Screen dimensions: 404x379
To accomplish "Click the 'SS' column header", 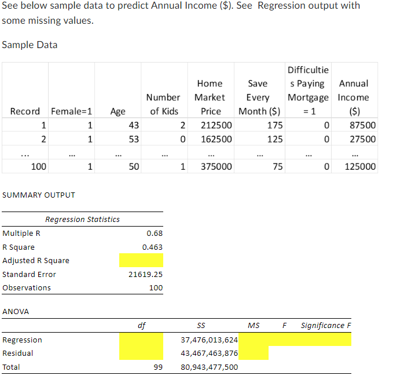I will pos(201,326).
